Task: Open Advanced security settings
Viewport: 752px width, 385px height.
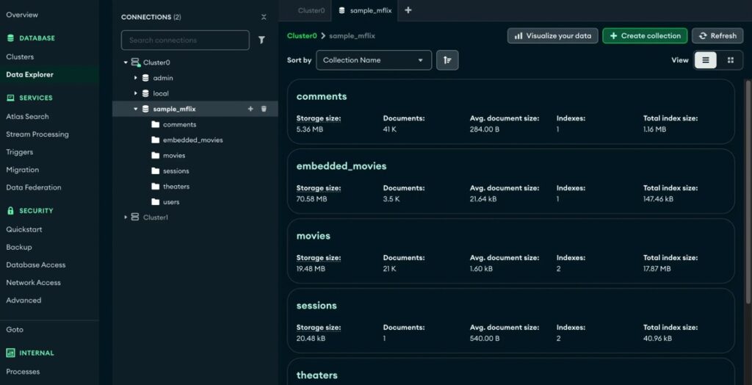Action: pos(23,300)
